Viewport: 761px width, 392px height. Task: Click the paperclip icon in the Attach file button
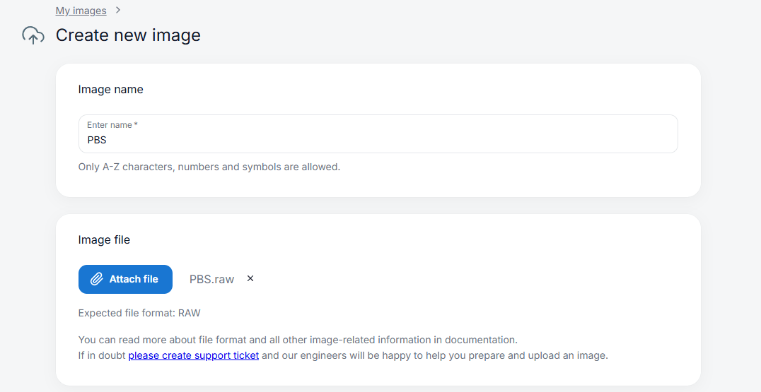tap(97, 279)
